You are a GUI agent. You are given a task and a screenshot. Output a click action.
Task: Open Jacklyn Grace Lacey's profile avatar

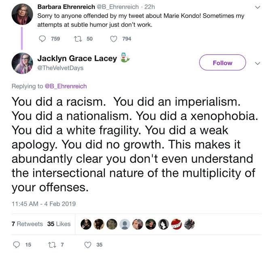22,64
